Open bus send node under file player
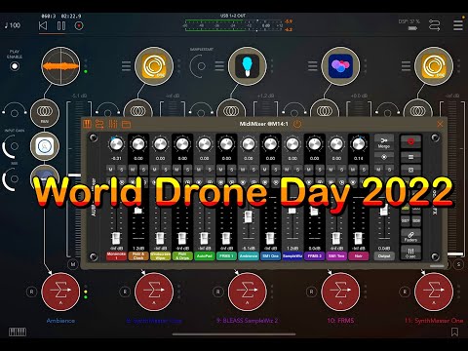The height and width of the screenshot is (351, 468). [45, 113]
